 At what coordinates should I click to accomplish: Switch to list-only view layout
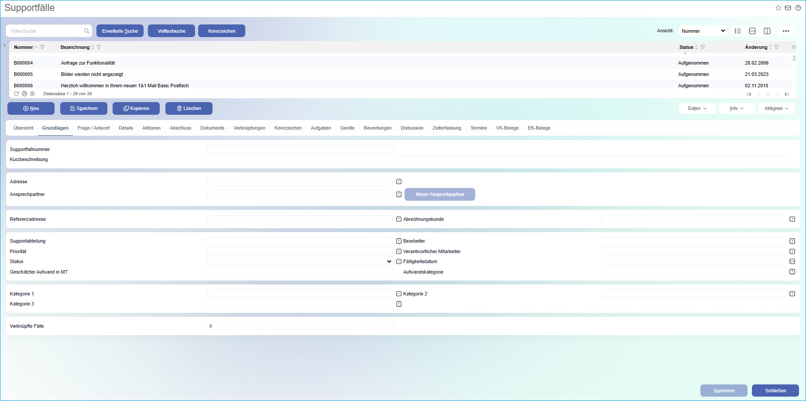click(738, 31)
